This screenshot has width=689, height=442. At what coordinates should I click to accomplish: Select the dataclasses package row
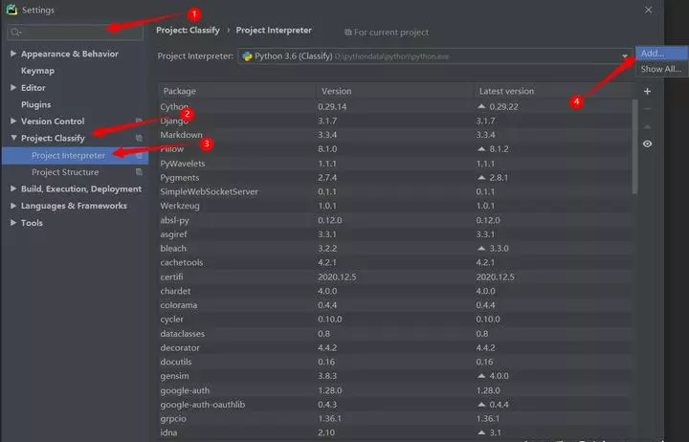pos(395,334)
